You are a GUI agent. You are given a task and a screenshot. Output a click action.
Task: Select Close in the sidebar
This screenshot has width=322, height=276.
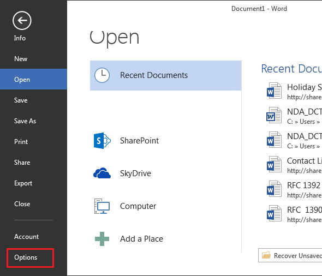(33, 204)
